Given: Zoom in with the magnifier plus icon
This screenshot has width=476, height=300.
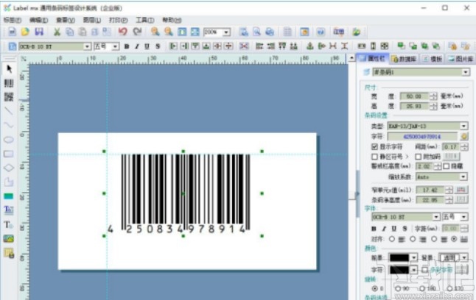Looking at the screenshot, I should tap(155, 32).
